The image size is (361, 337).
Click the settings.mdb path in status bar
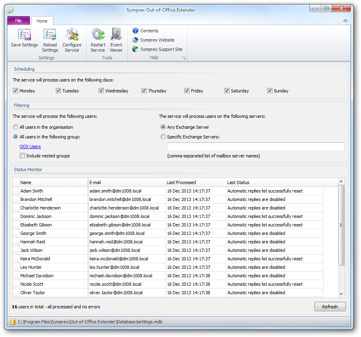[x=90, y=322]
